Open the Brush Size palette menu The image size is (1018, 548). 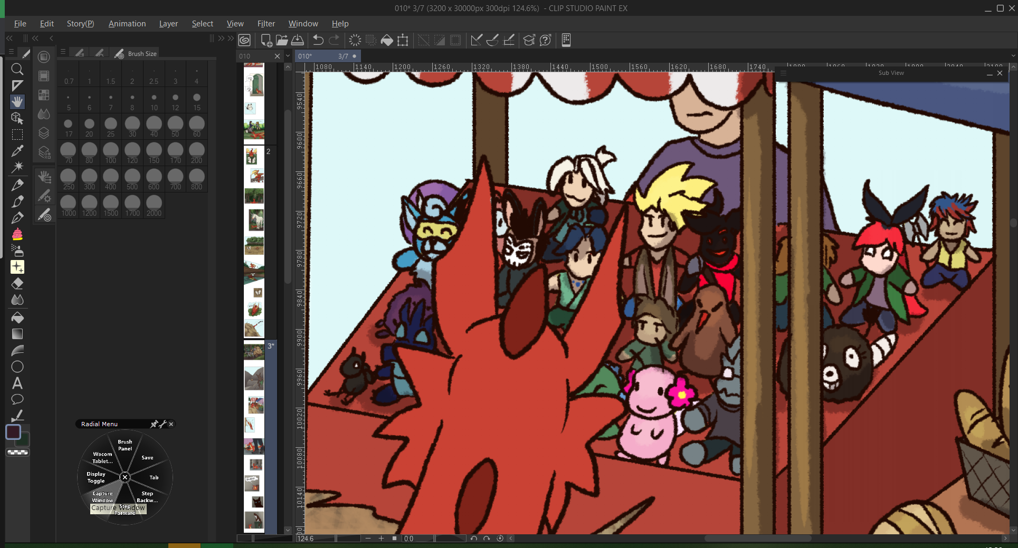[63, 52]
